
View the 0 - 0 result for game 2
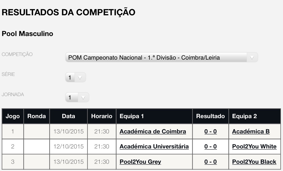click(x=211, y=146)
